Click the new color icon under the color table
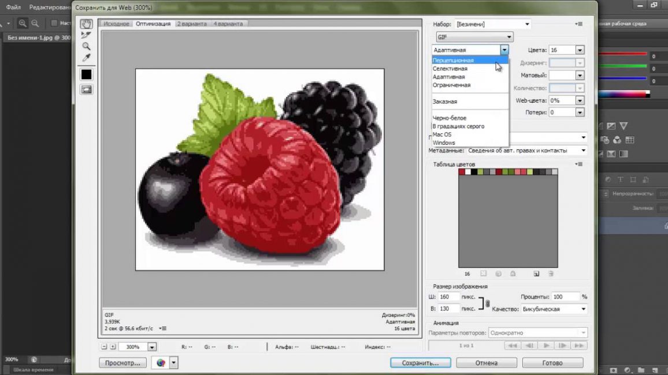 click(x=537, y=273)
